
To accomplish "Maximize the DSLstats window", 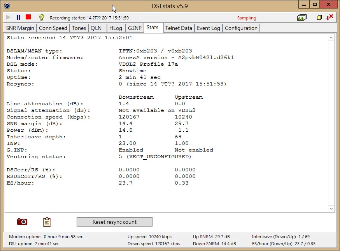I will [315, 5].
